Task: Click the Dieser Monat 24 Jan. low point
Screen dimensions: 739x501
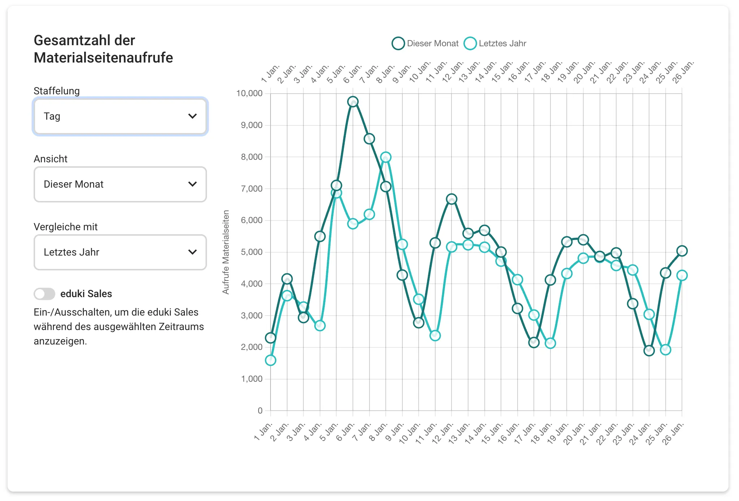Action: point(649,351)
